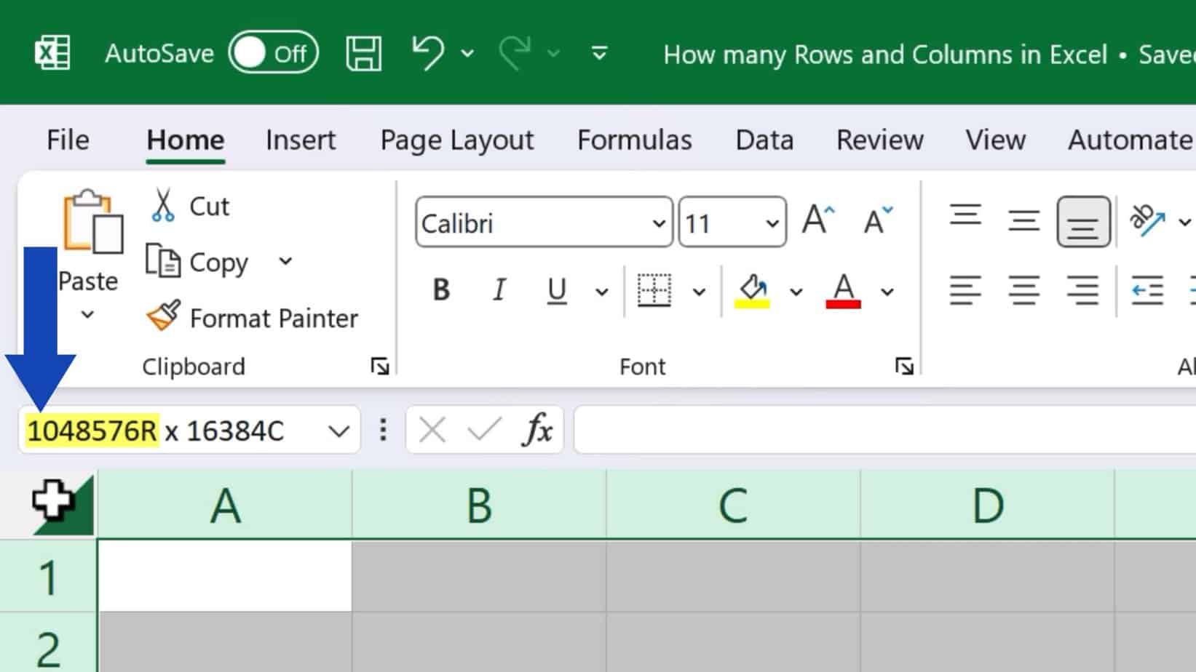
Task: Expand the font size dropdown
Action: (772, 223)
